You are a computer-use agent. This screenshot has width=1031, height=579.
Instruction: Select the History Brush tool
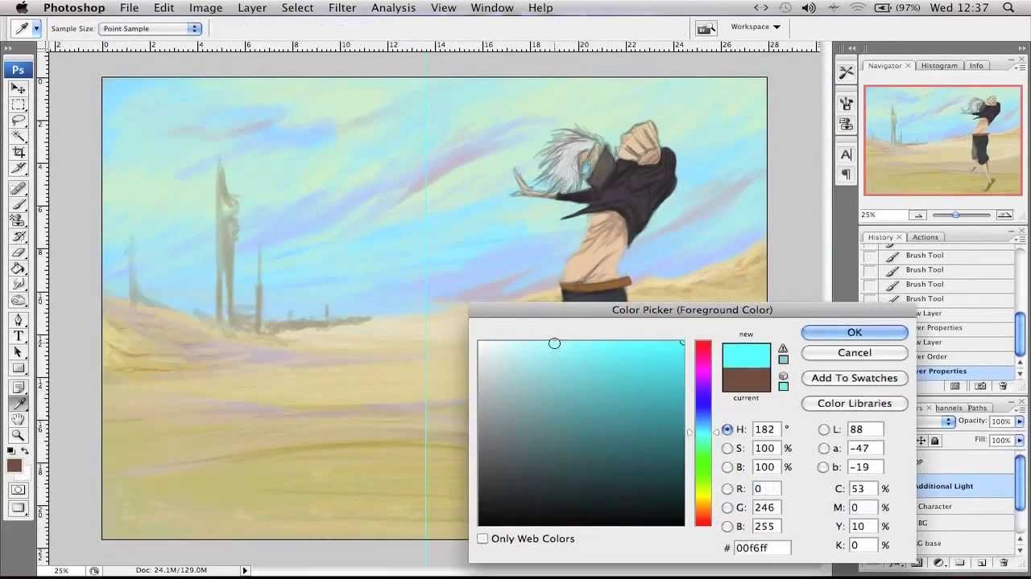pyautogui.click(x=18, y=236)
